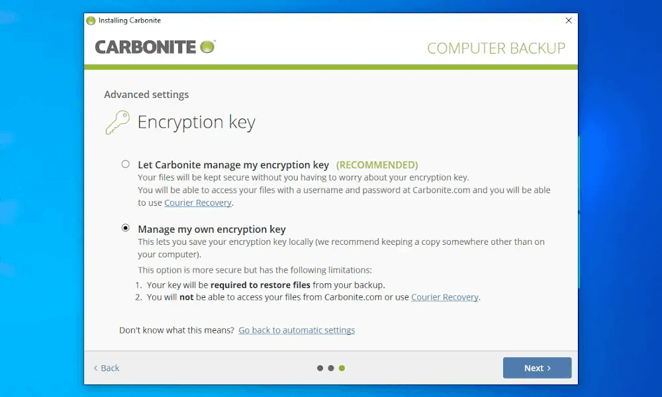662x397 pixels.
Task: Click the CARBONITE wordmark
Action: coord(146,47)
